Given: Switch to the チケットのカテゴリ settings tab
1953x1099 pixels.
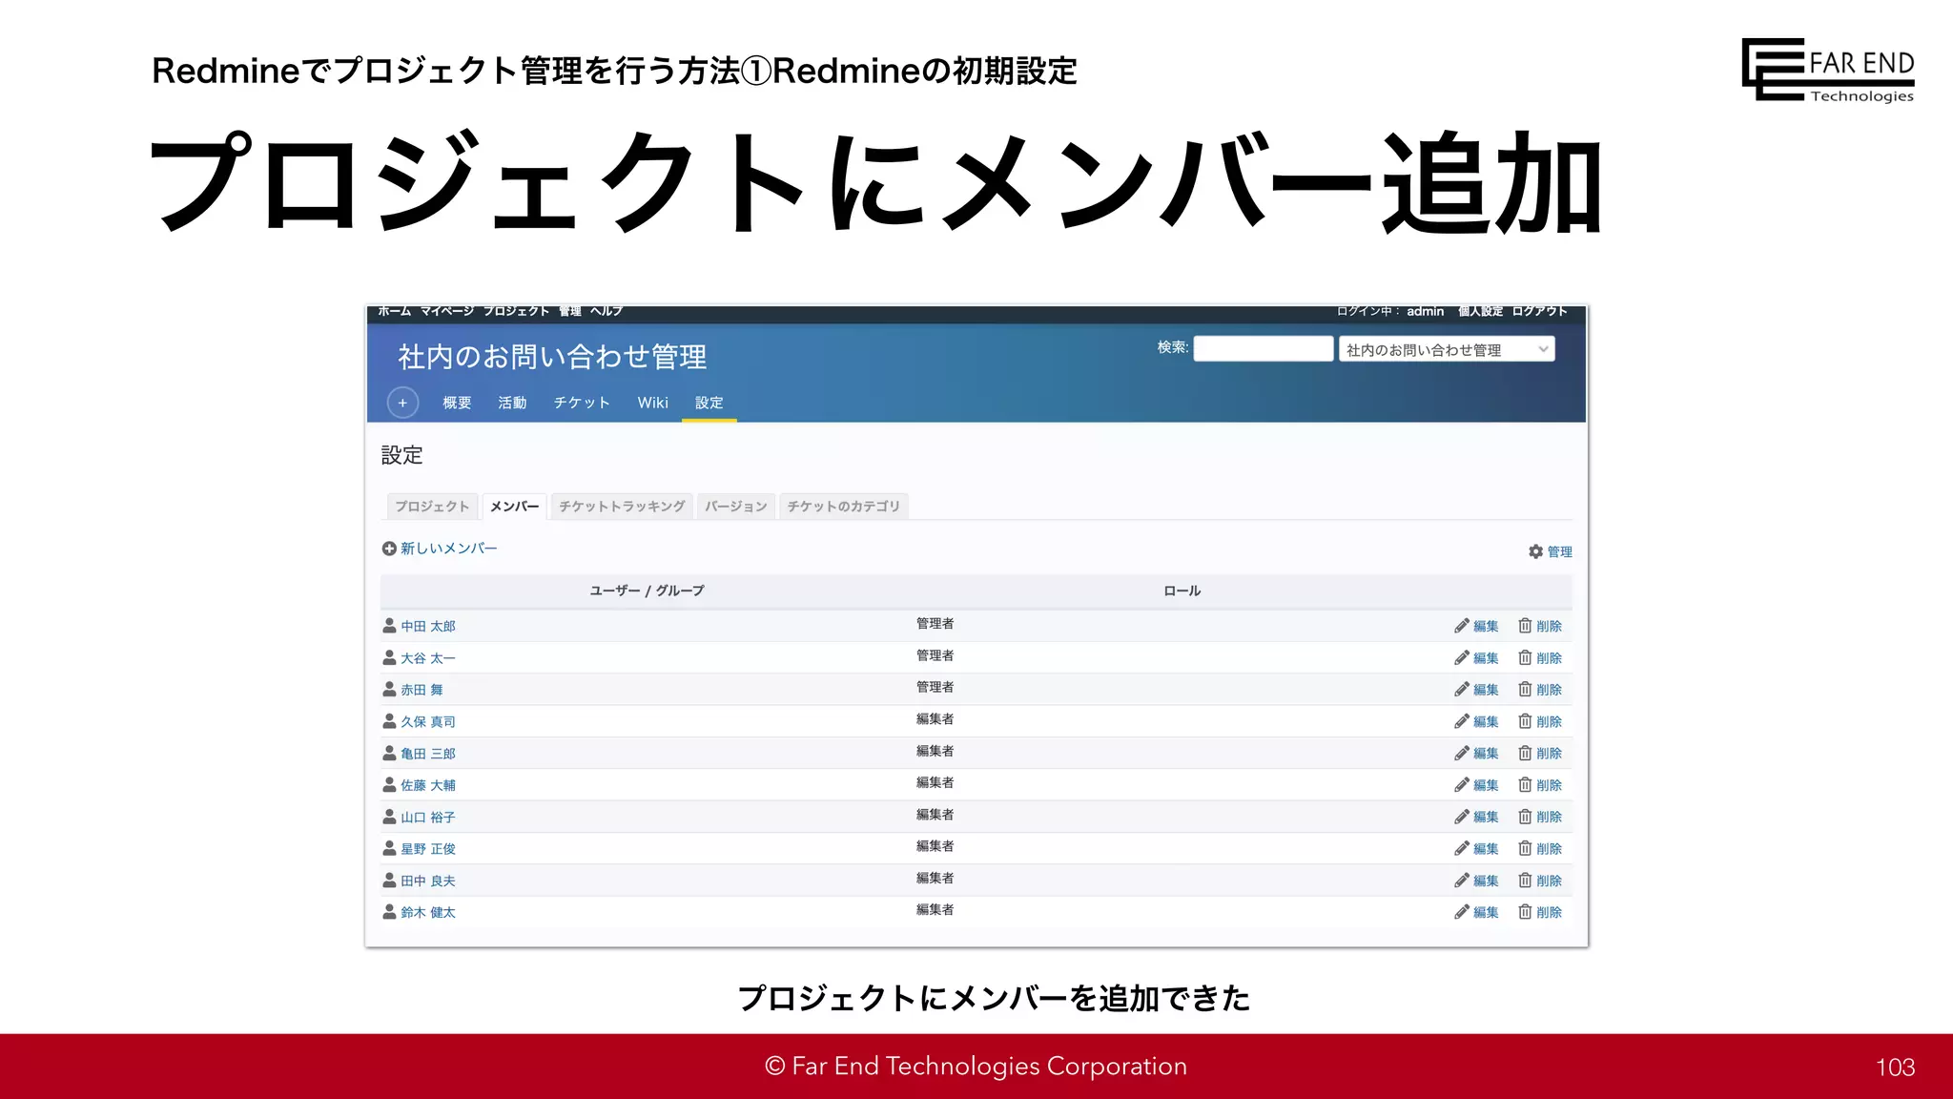Looking at the screenshot, I should tap(844, 507).
